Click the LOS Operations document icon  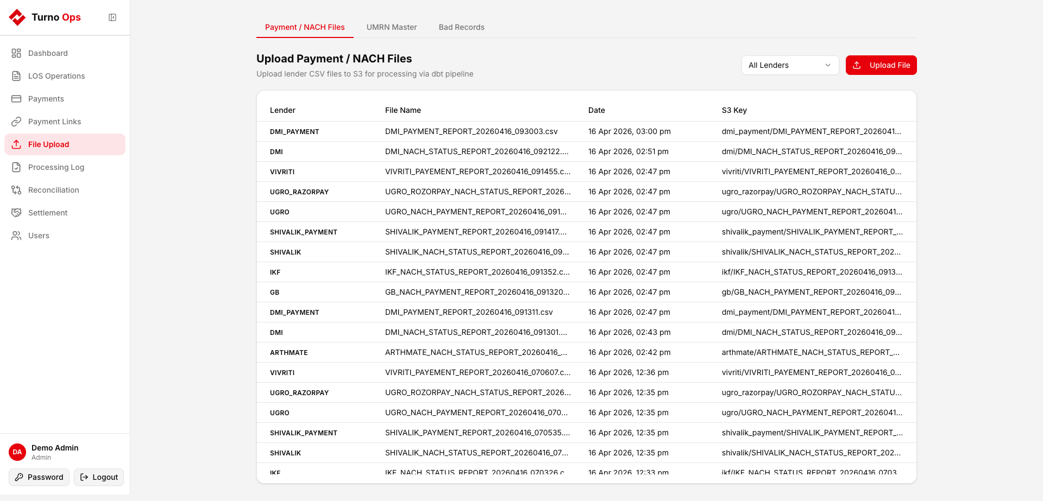pyautogui.click(x=16, y=76)
